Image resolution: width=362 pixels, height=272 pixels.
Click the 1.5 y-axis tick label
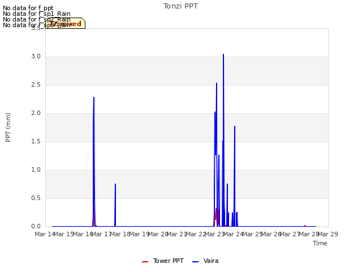point(36,142)
